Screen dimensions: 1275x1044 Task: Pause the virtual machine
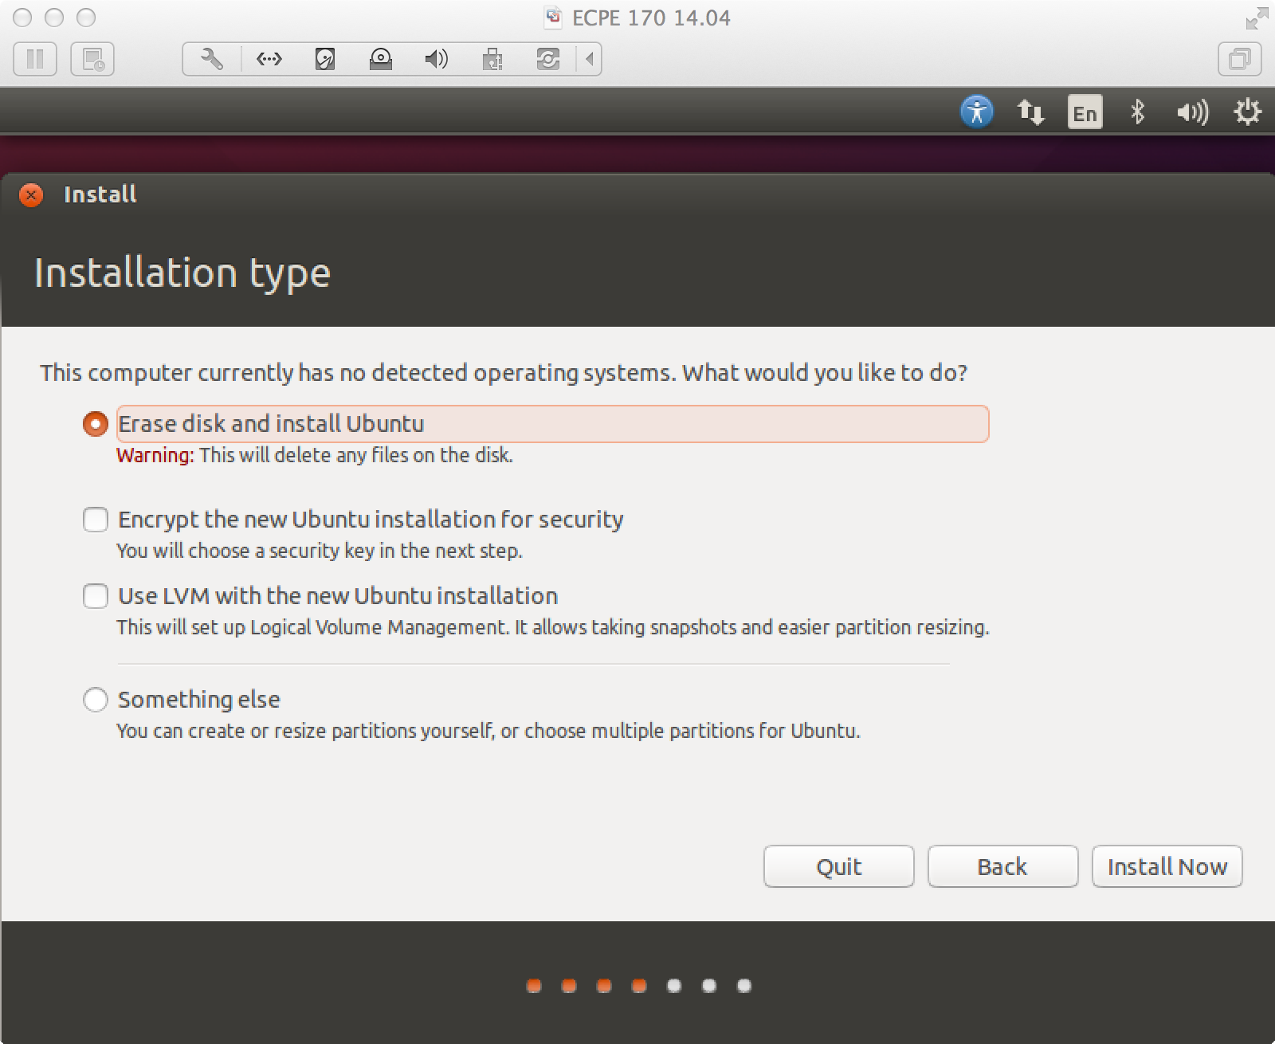click(x=35, y=59)
